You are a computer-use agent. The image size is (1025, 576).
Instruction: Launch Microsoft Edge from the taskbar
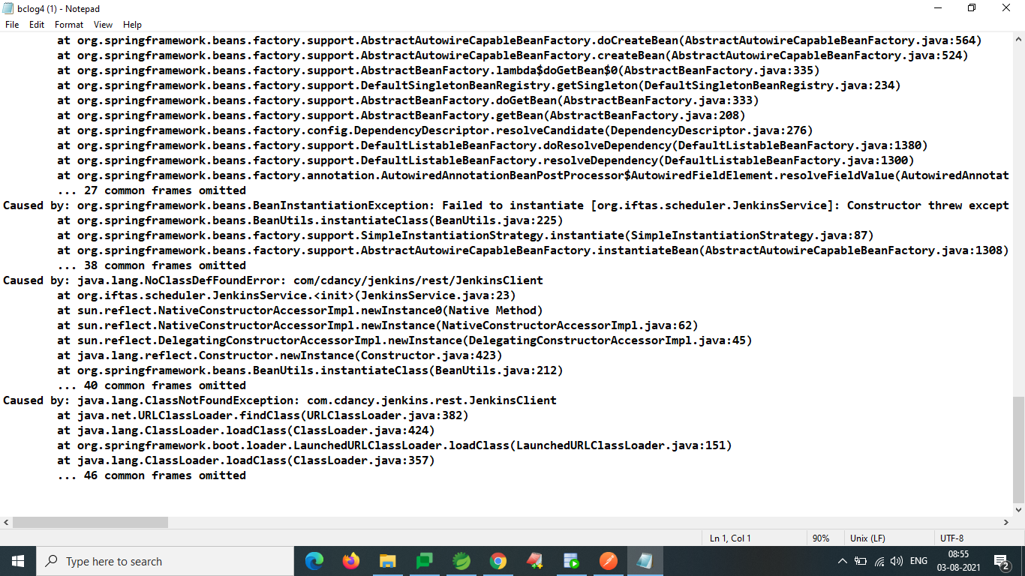coord(314,560)
